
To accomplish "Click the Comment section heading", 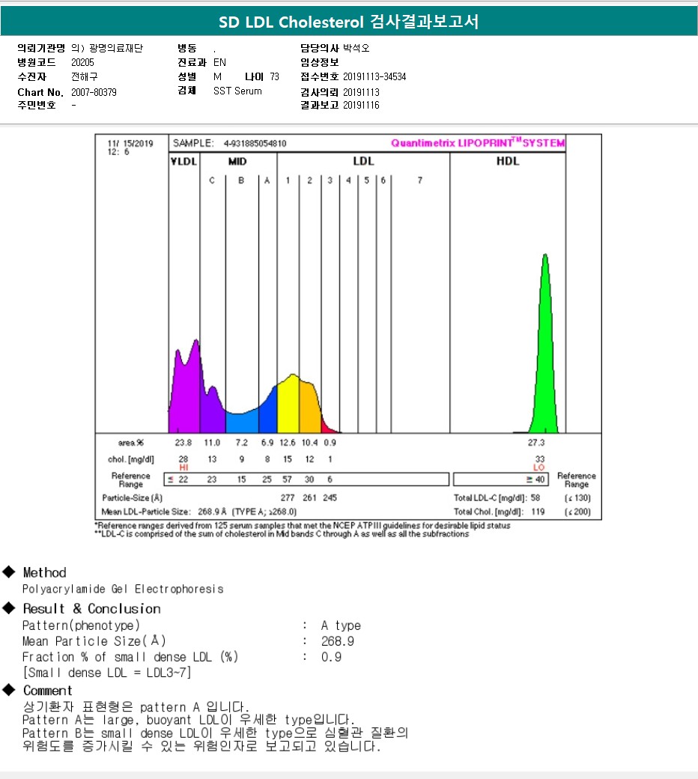I will (48, 691).
